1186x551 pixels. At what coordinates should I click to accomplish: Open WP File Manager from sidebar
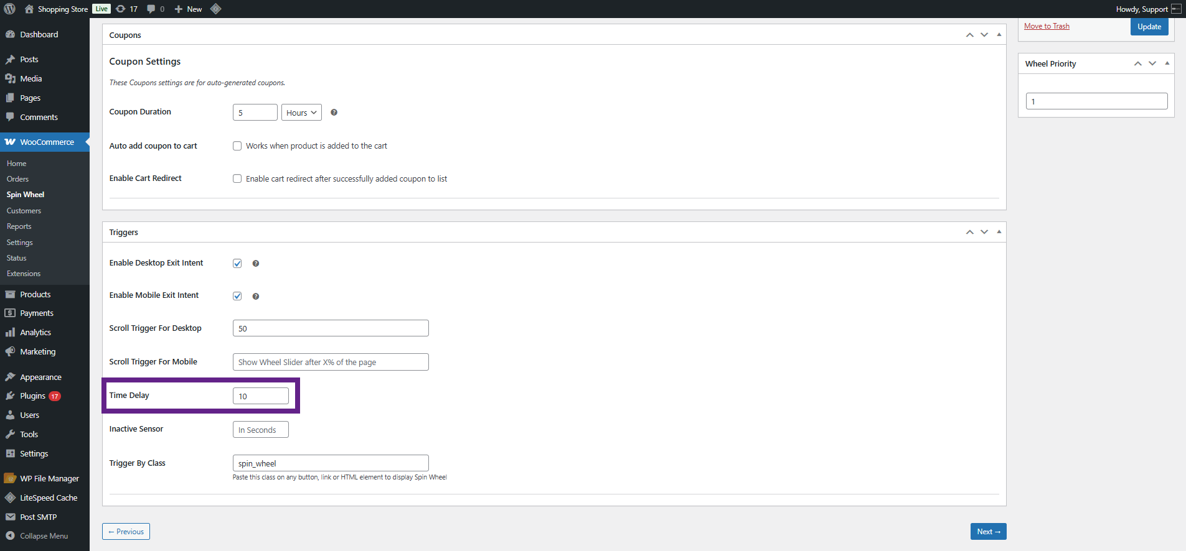click(x=49, y=478)
